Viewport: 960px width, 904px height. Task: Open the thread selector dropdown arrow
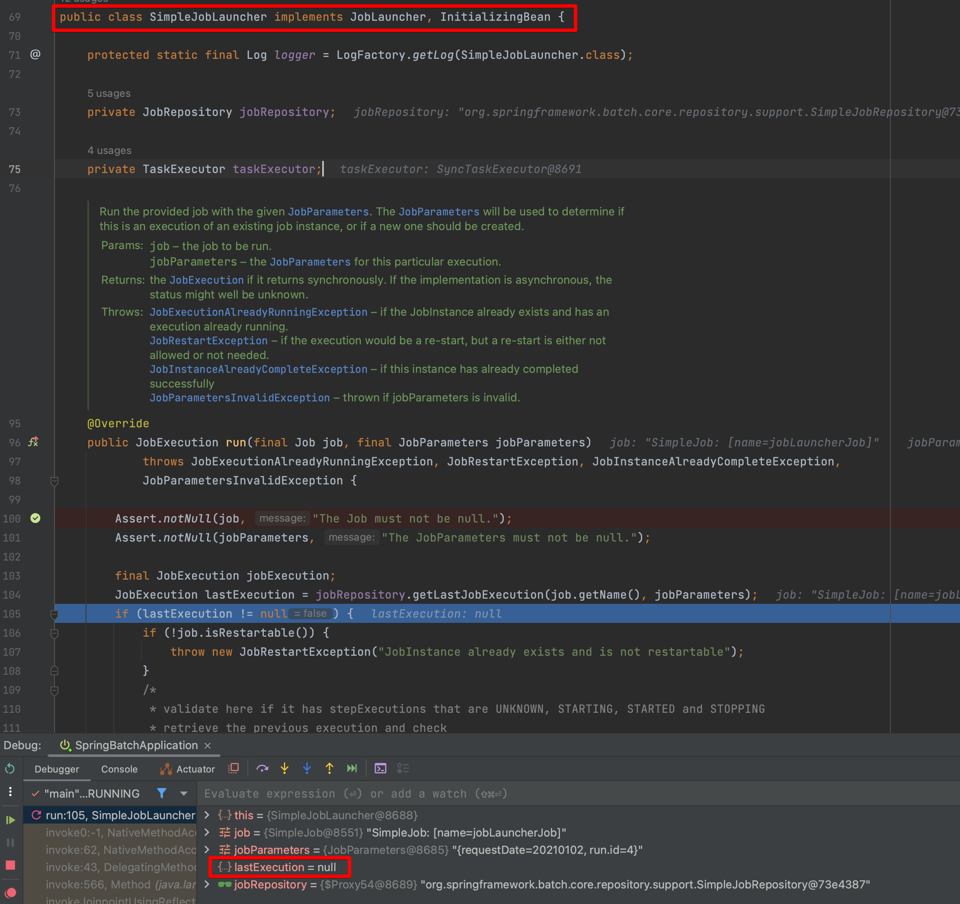point(183,793)
